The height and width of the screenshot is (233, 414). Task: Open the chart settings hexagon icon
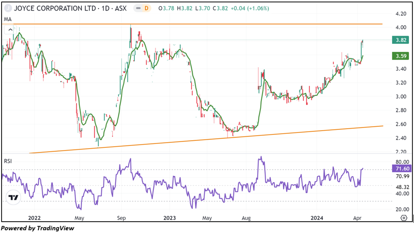tap(404, 218)
